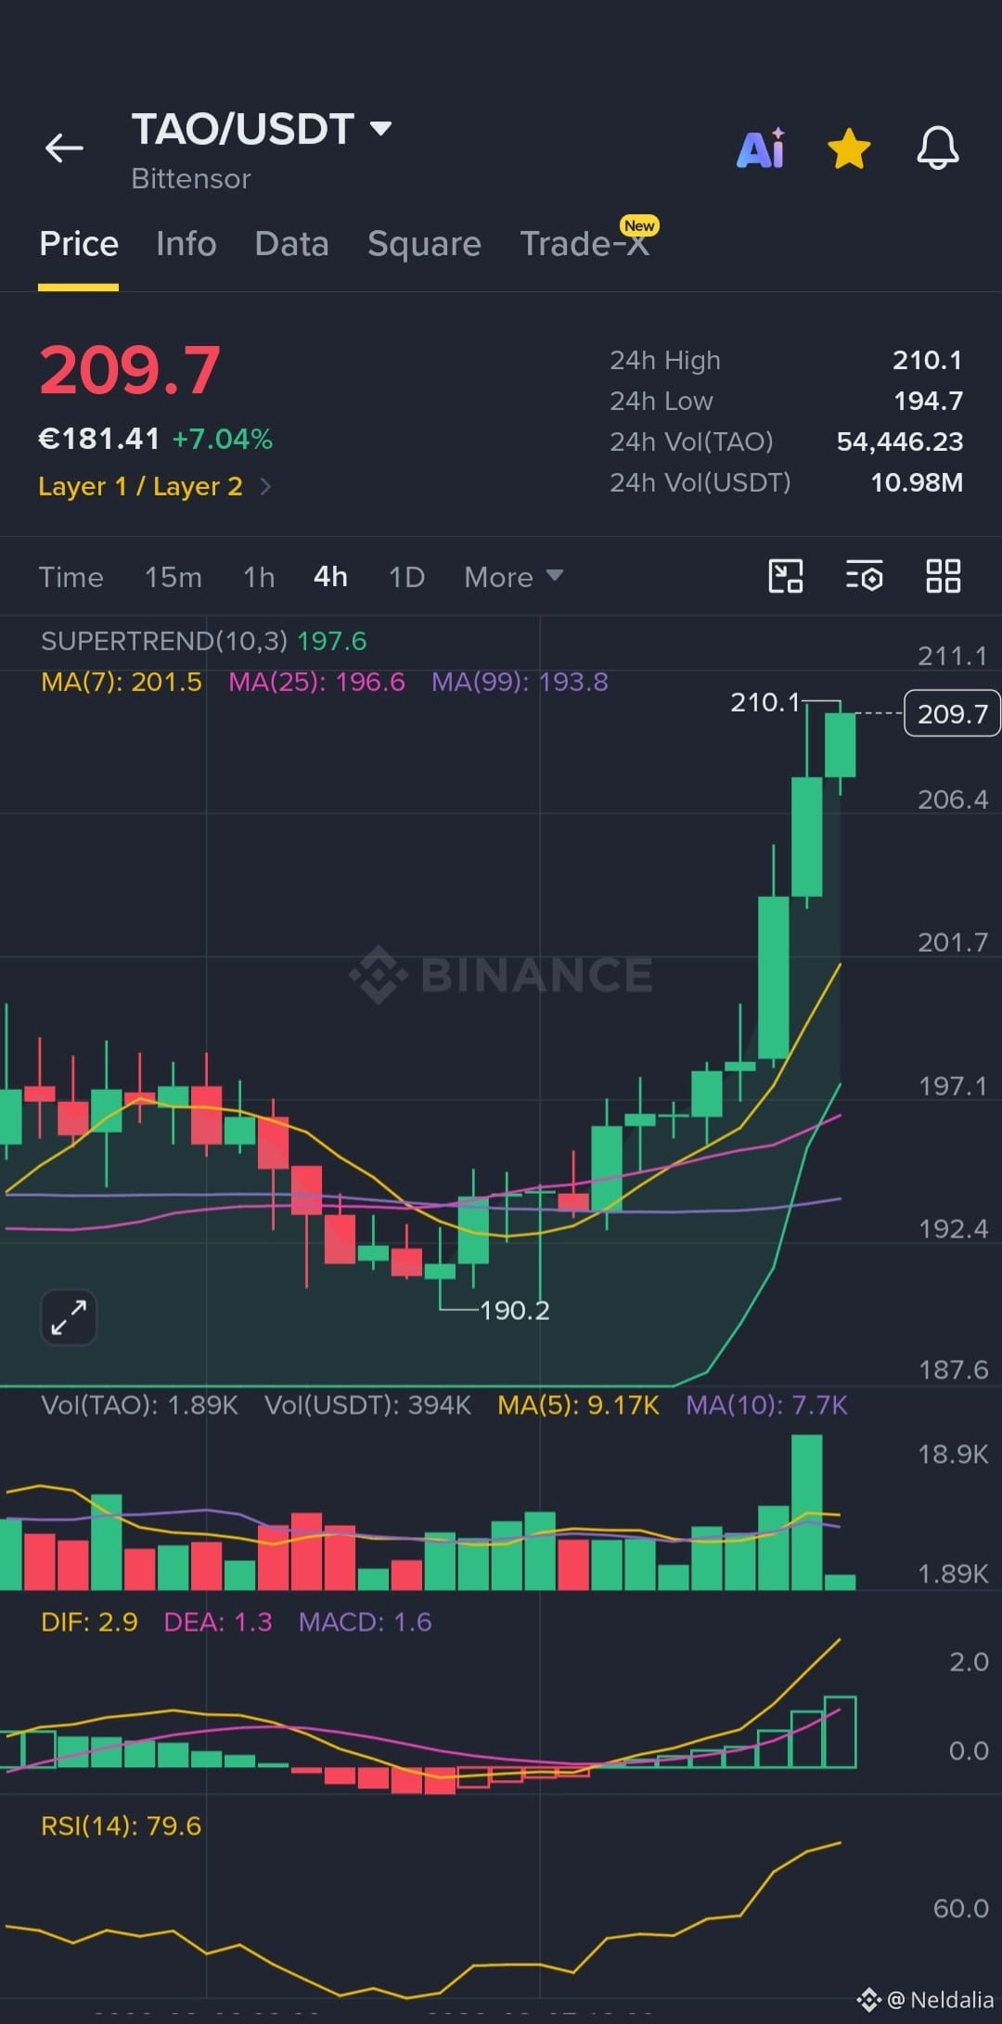Open the Trade-X tab
The width and height of the screenshot is (1002, 2024).
tap(584, 243)
